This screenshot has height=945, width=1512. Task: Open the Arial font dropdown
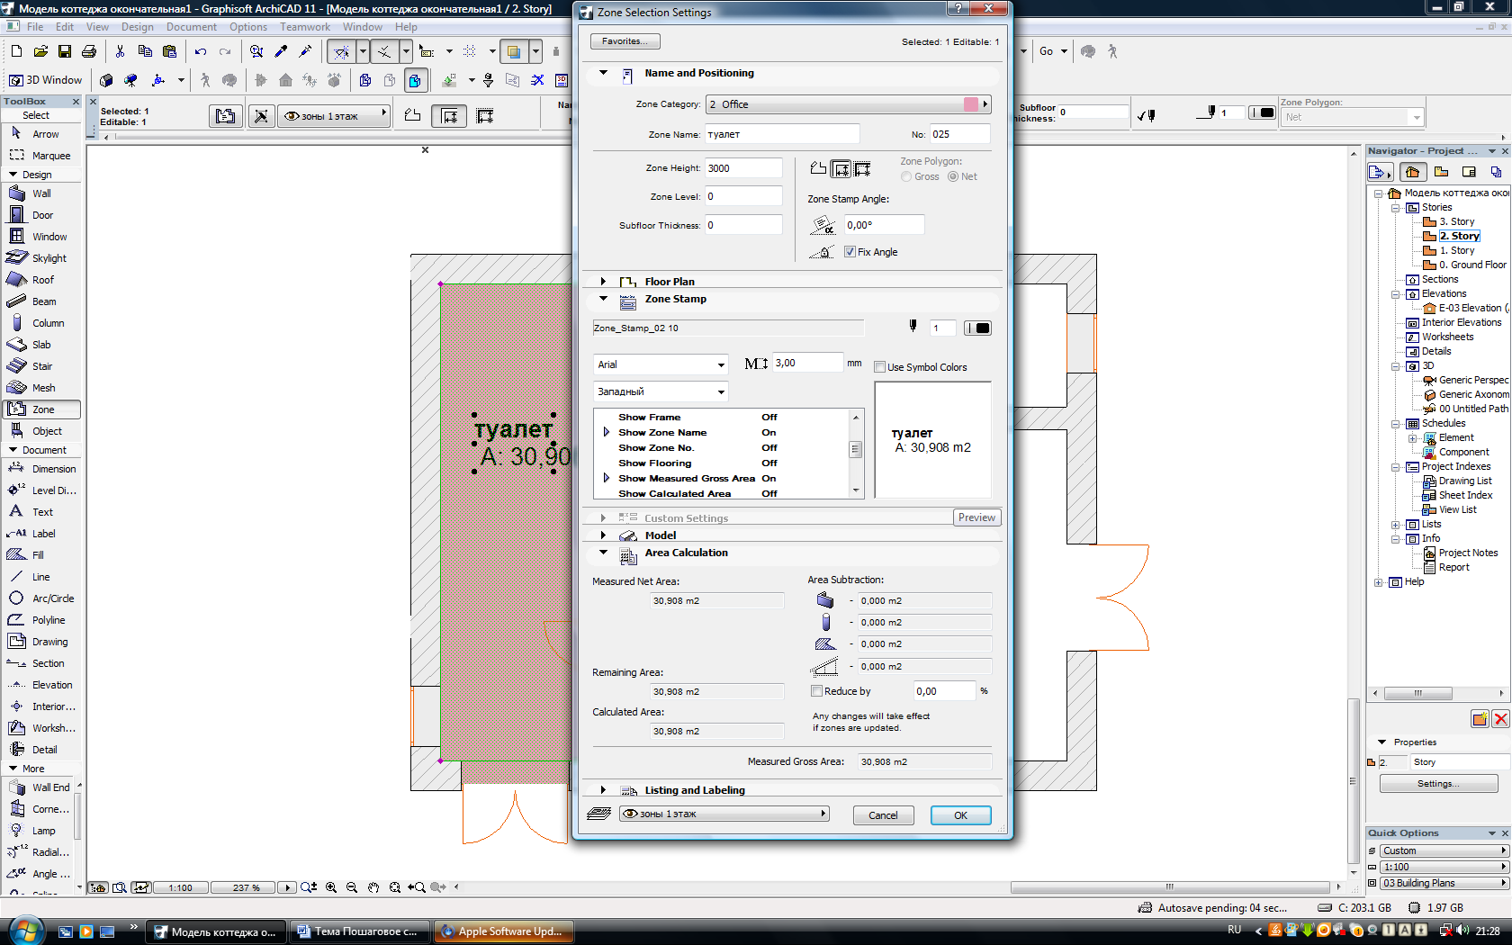tap(661, 364)
